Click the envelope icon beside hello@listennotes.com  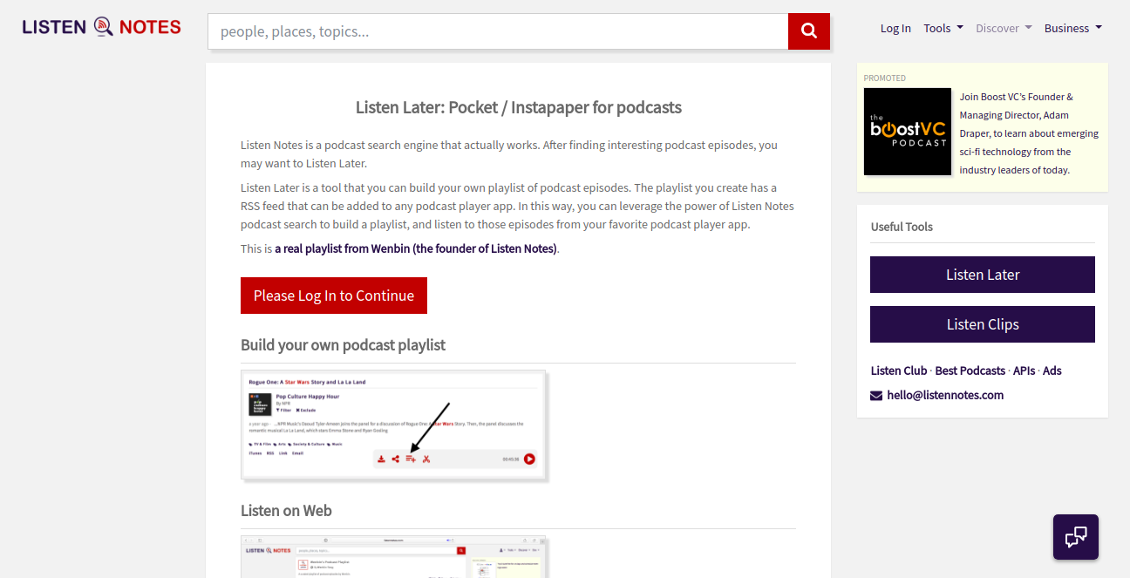pyautogui.click(x=876, y=396)
